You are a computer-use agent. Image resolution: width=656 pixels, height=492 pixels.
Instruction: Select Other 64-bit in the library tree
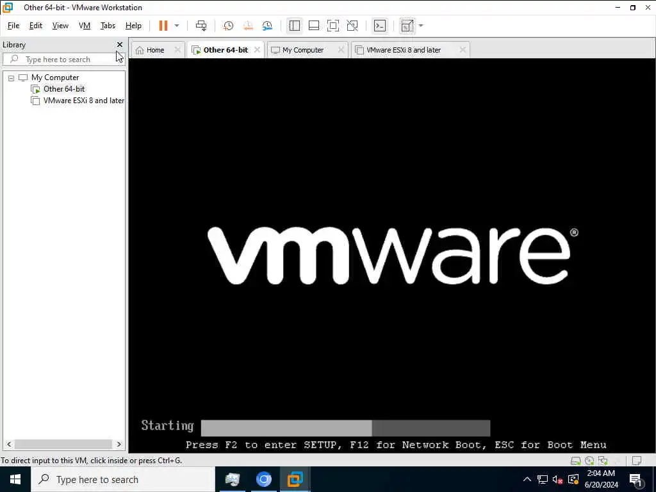click(64, 88)
